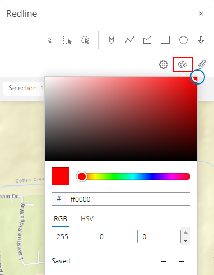
Task: Open the Redline settings gear
Action: pyautogui.click(x=164, y=64)
